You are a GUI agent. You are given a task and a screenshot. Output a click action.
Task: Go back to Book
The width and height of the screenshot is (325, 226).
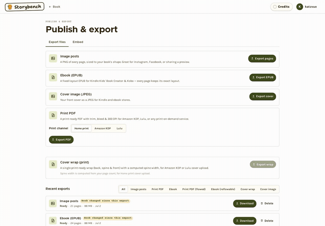click(x=55, y=7)
